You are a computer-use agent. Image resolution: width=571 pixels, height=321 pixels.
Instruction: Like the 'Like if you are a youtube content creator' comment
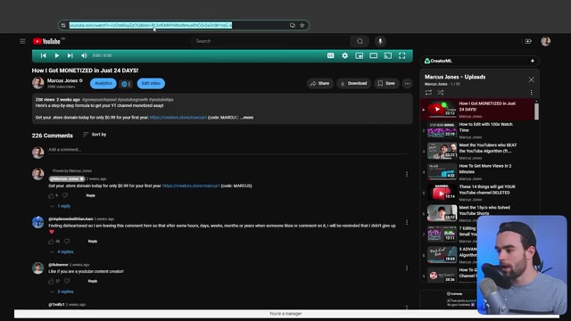coord(51,281)
